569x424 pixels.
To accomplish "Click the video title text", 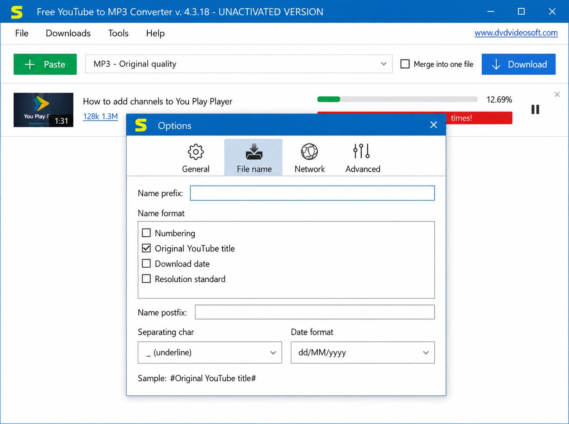I will 158,101.
